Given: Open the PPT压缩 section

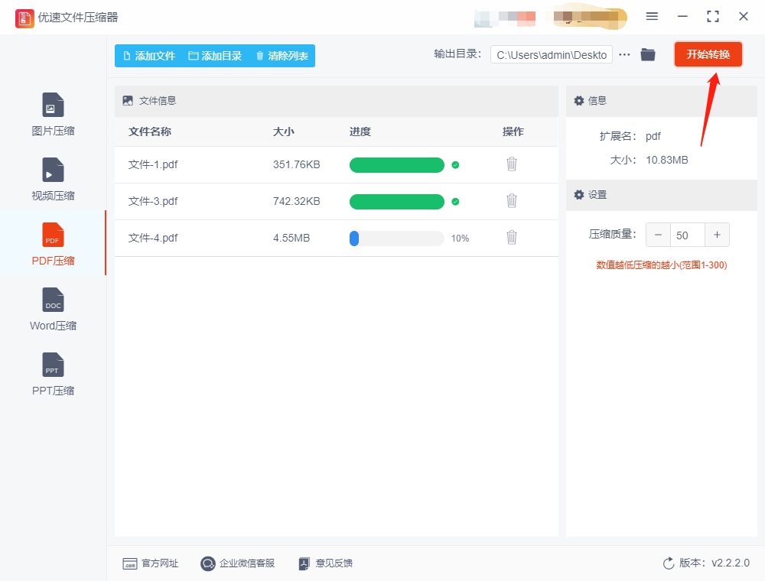Looking at the screenshot, I should [x=53, y=374].
